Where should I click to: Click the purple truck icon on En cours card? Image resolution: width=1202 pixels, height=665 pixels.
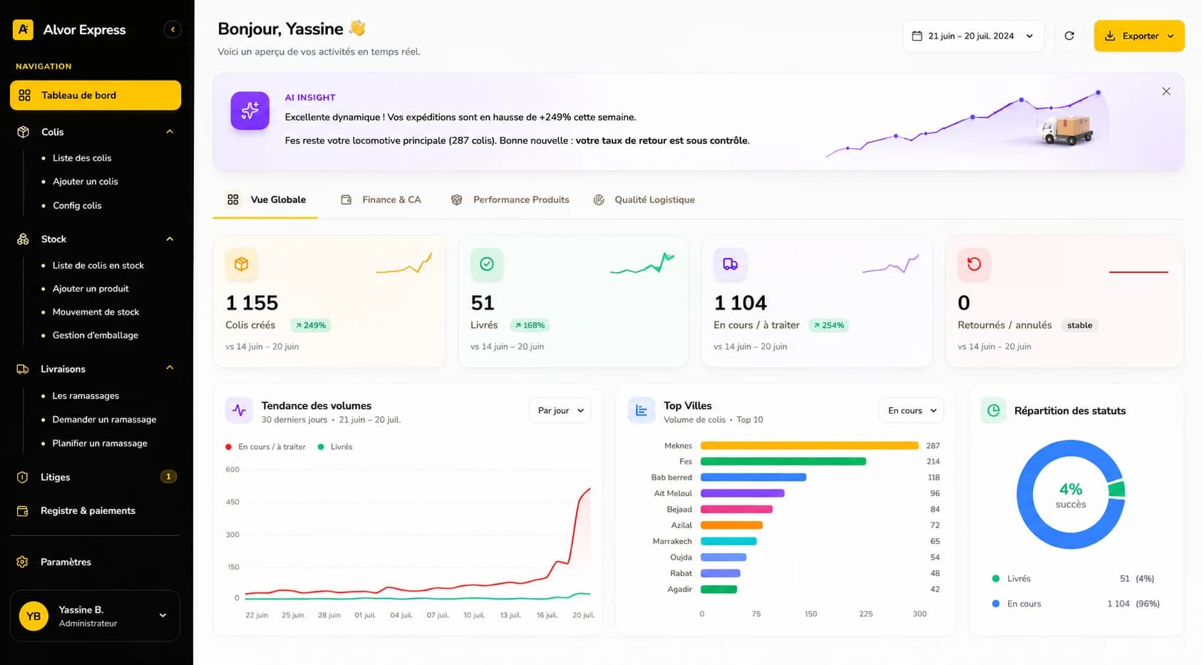[730, 264]
